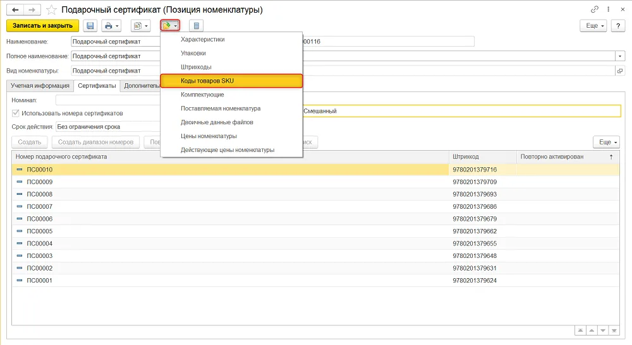Open the three-dot vertical menu

point(608,9)
